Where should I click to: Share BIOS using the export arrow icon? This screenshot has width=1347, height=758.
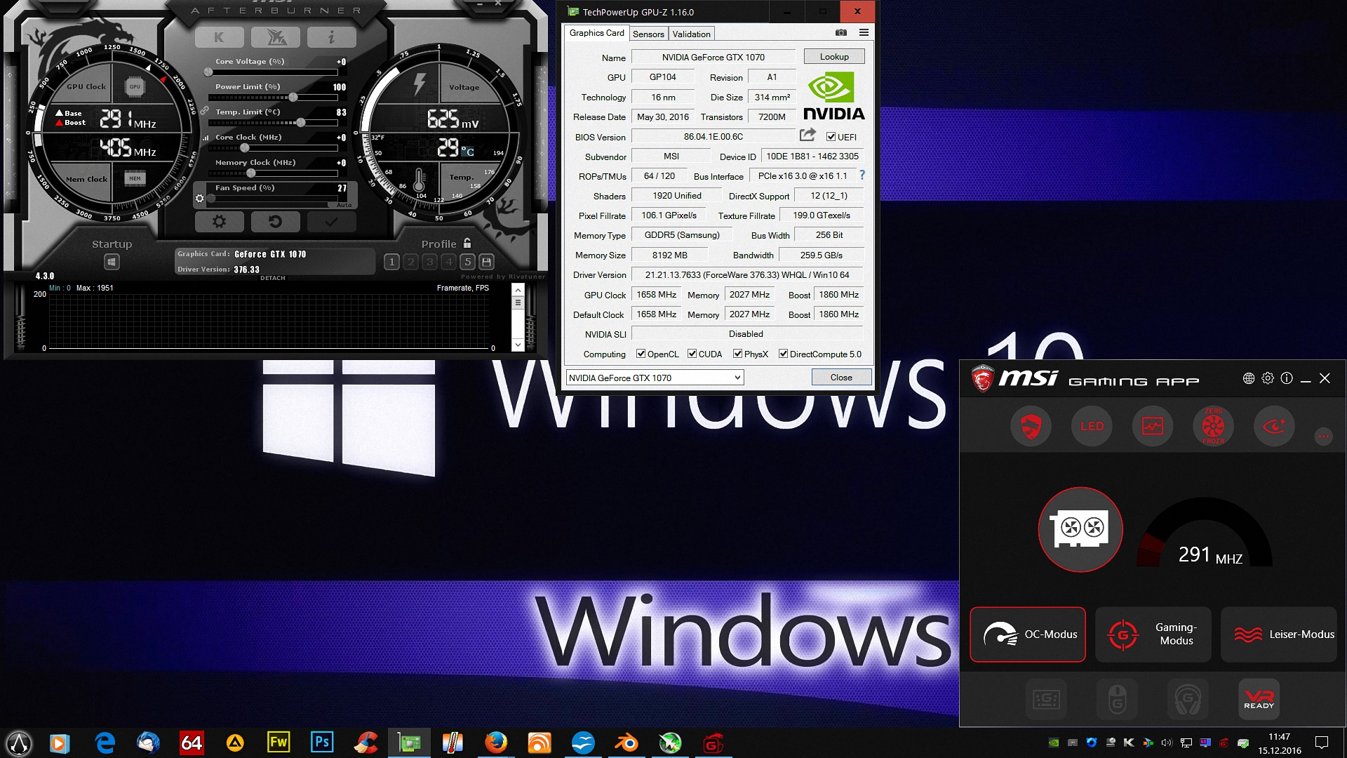click(x=807, y=135)
